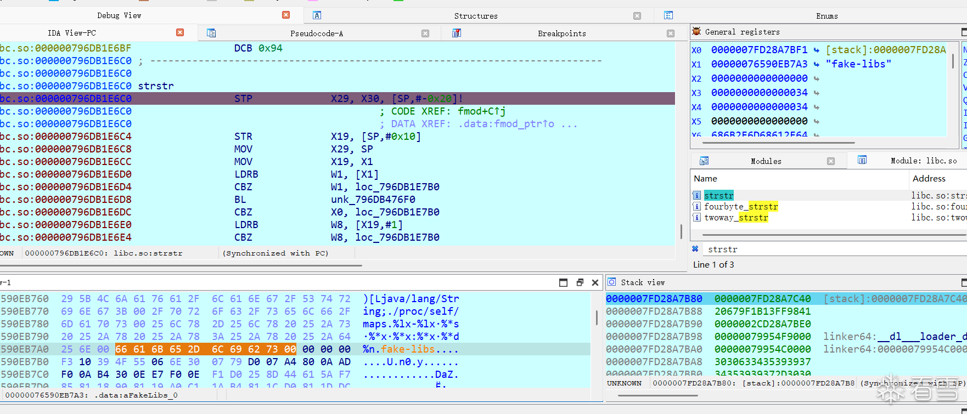Click the Breakpoints tab icon

457,33
